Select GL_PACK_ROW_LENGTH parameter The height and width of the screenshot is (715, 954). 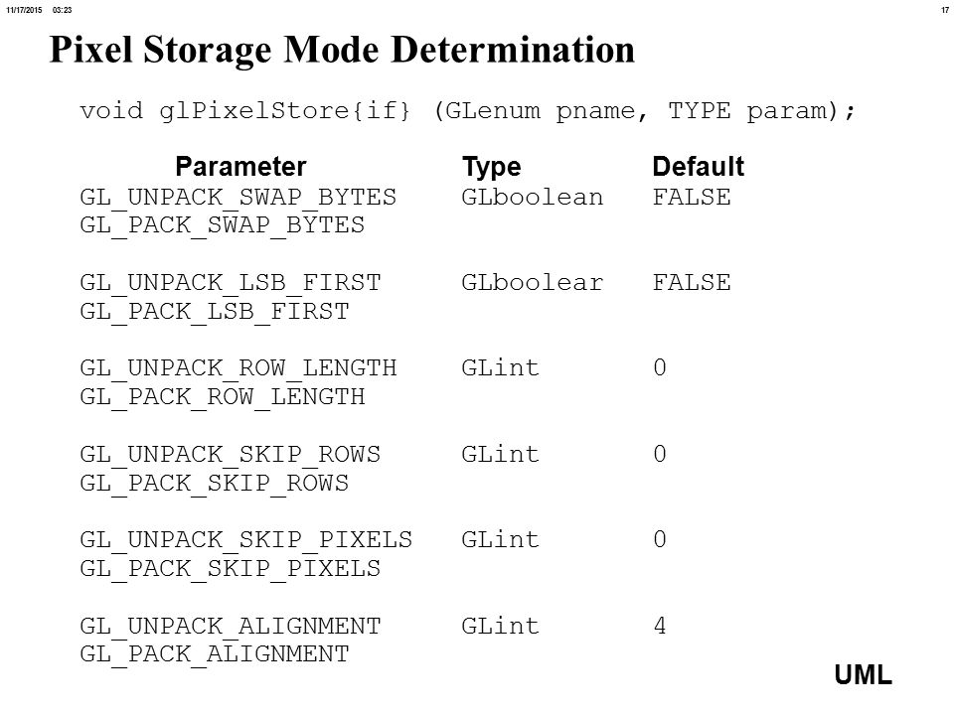222,397
